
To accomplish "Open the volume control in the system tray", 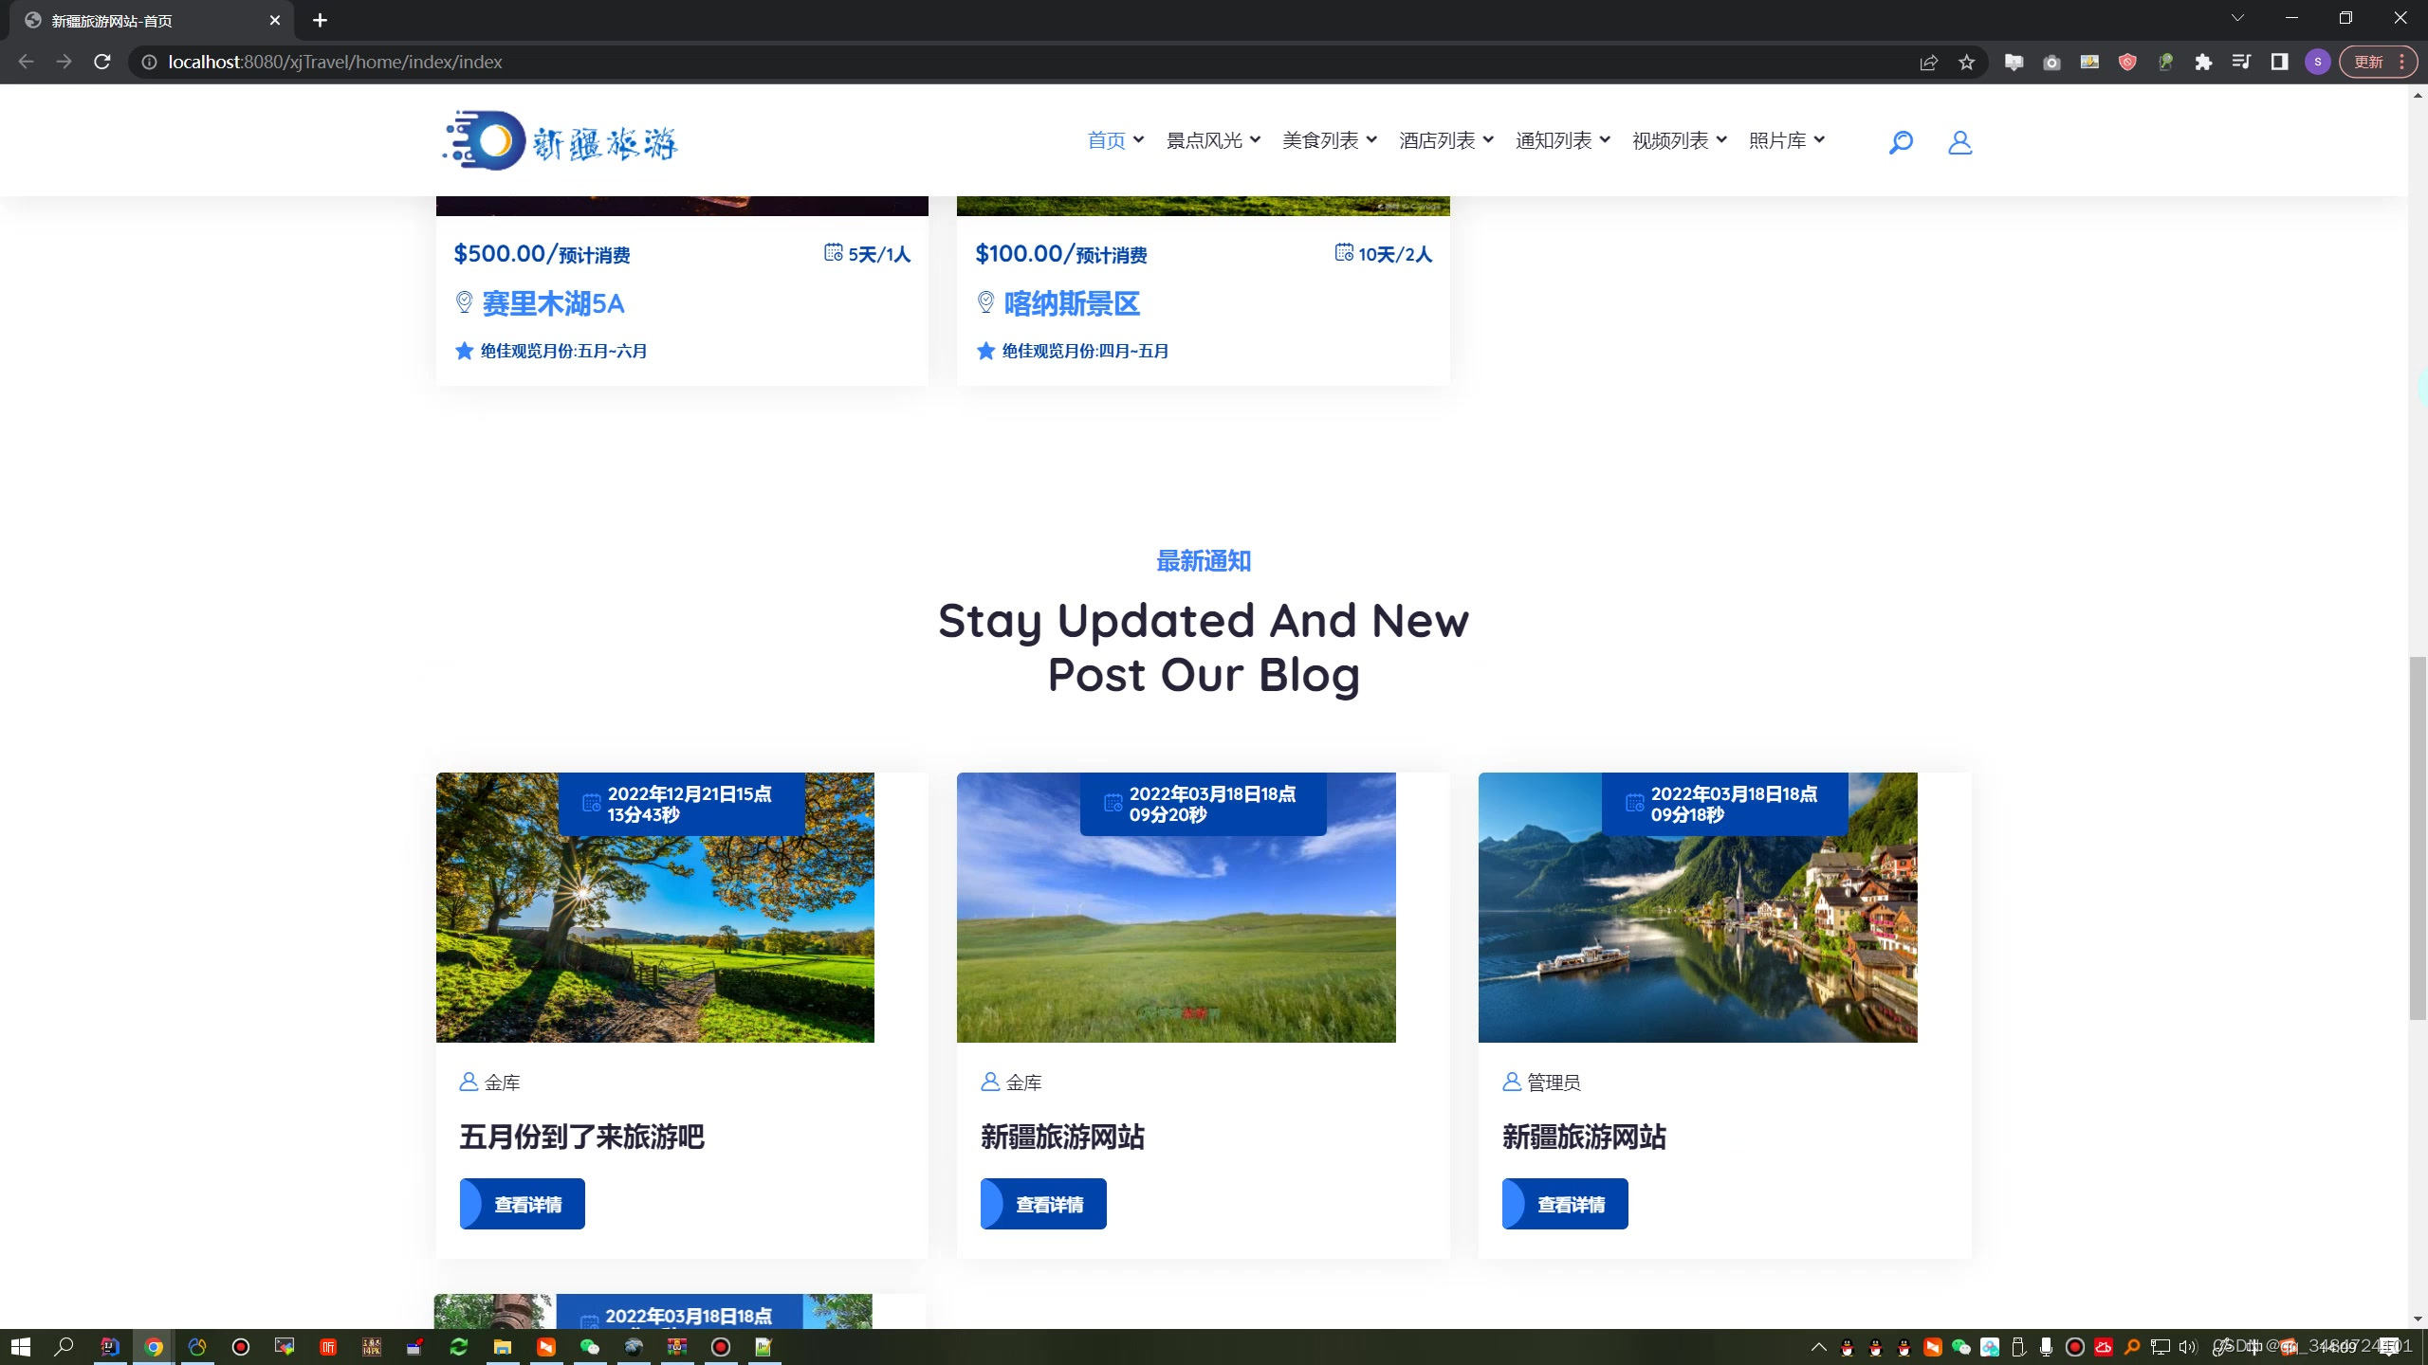I will 2186,1346.
